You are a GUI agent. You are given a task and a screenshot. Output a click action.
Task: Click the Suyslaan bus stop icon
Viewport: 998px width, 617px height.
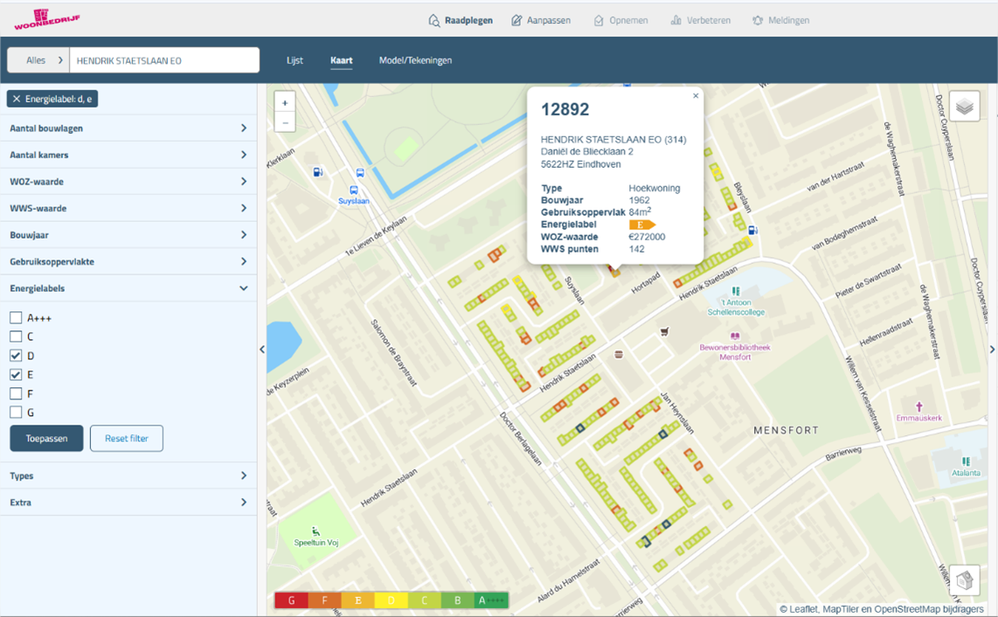click(x=354, y=190)
